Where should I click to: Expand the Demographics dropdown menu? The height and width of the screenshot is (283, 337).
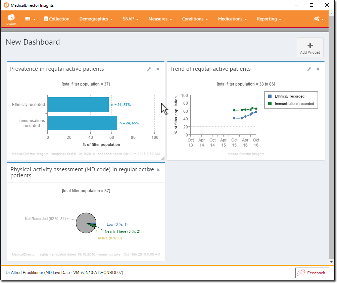coord(96,19)
